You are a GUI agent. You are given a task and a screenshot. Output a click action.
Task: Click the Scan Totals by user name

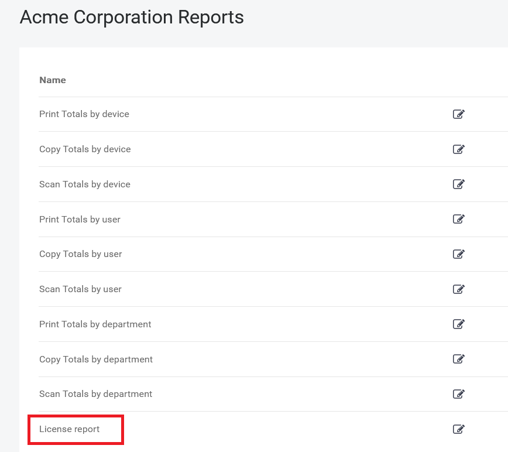[x=80, y=289]
